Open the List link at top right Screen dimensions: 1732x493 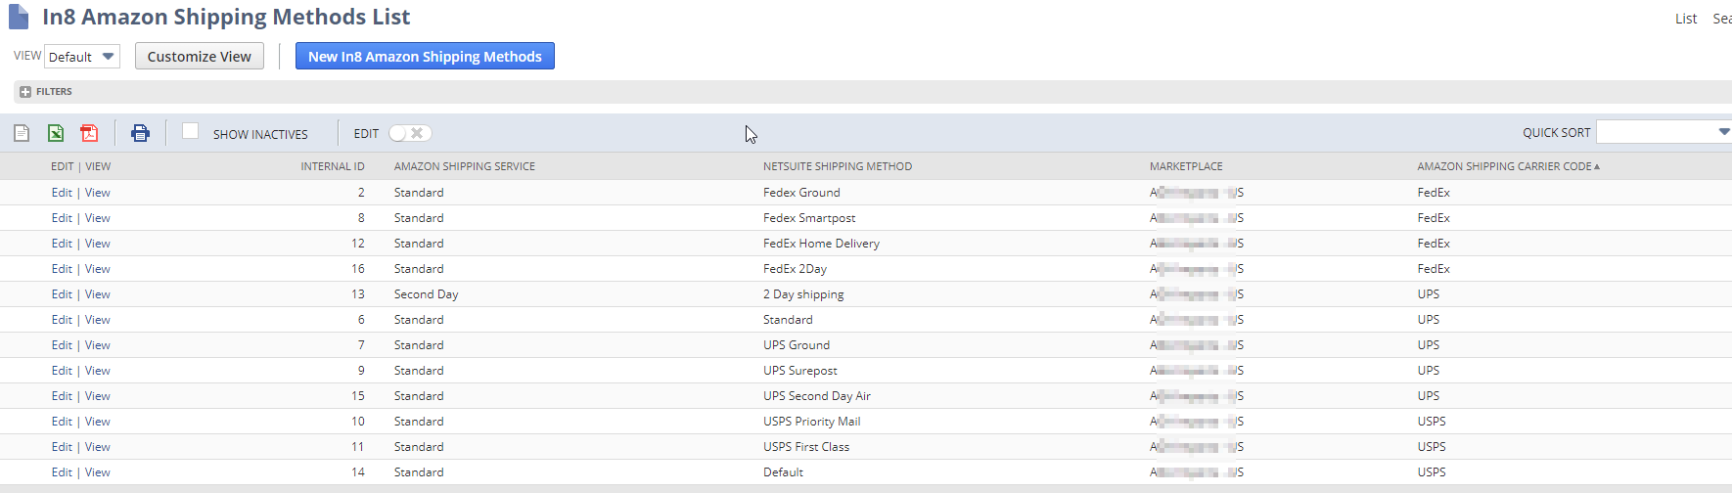pyautogui.click(x=1685, y=19)
